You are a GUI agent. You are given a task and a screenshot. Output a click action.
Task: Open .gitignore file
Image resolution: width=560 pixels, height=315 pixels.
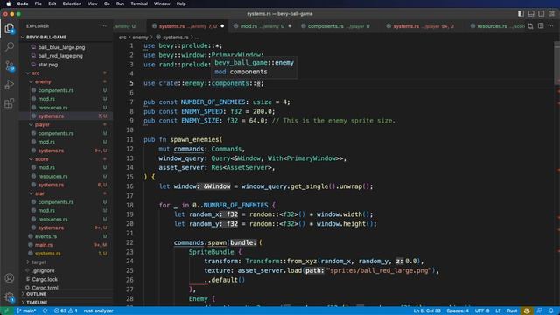coord(44,270)
